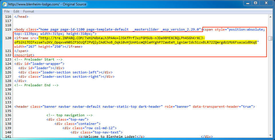Click the div class="row col-md-12" line
The width and height of the screenshot is (275, 140).
tap(89, 128)
